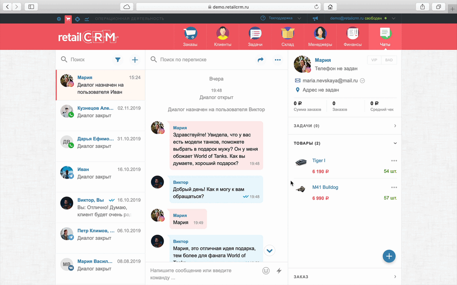Open the settings gear in top bar
Image resolution: width=457 pixels, height=285 pixels.
[x=59, y=19]
